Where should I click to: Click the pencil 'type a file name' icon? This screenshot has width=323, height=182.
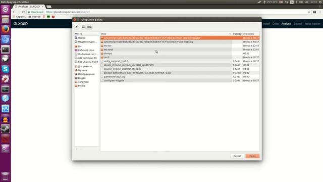pos(77,27)
